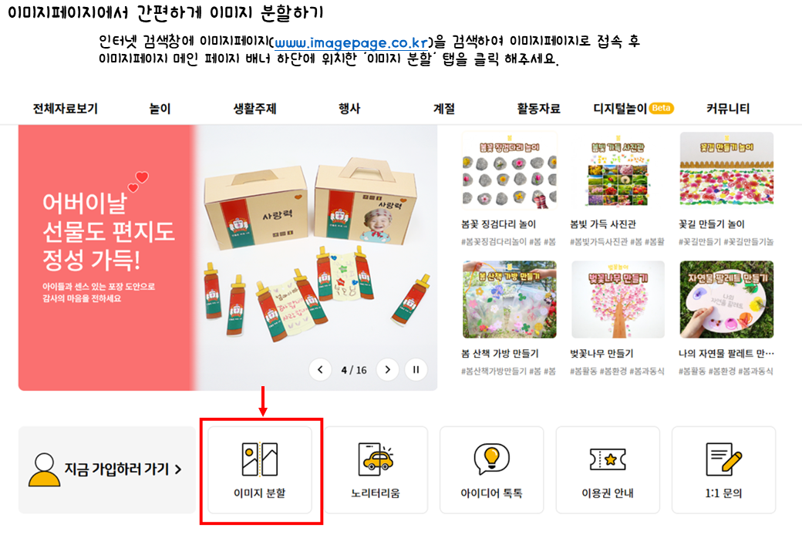Open the 1:1 문의 note icon

pos(724,459)
